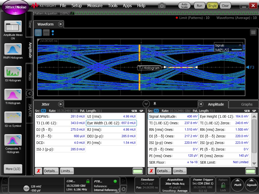Open the Setup menu

(x=76, y=6)
